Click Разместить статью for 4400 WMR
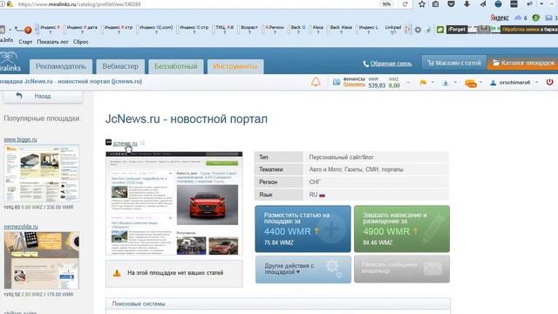This screenshot has height=314, width=558. pos(303,229)
